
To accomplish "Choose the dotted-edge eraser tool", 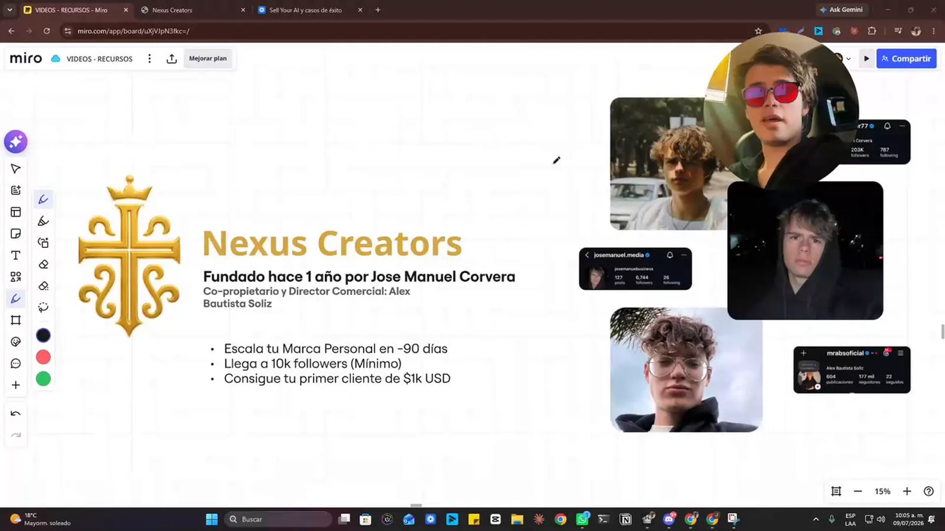I will click(43, 286).
